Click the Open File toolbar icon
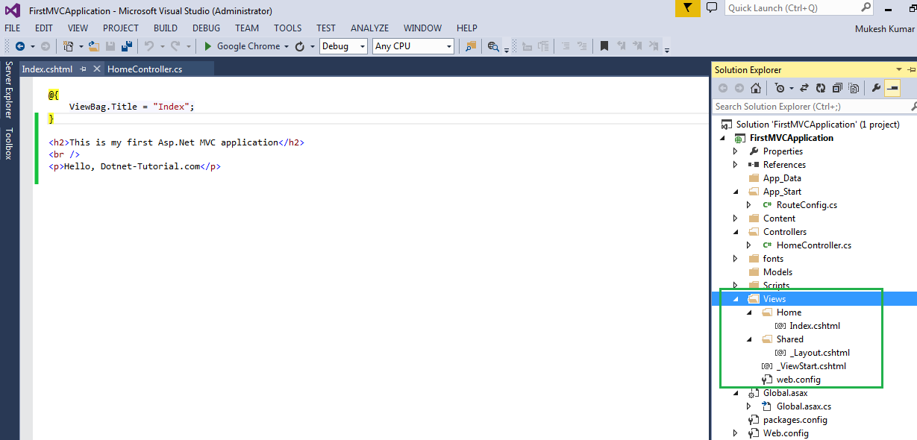The image size is (917, 440). [94, 46]
